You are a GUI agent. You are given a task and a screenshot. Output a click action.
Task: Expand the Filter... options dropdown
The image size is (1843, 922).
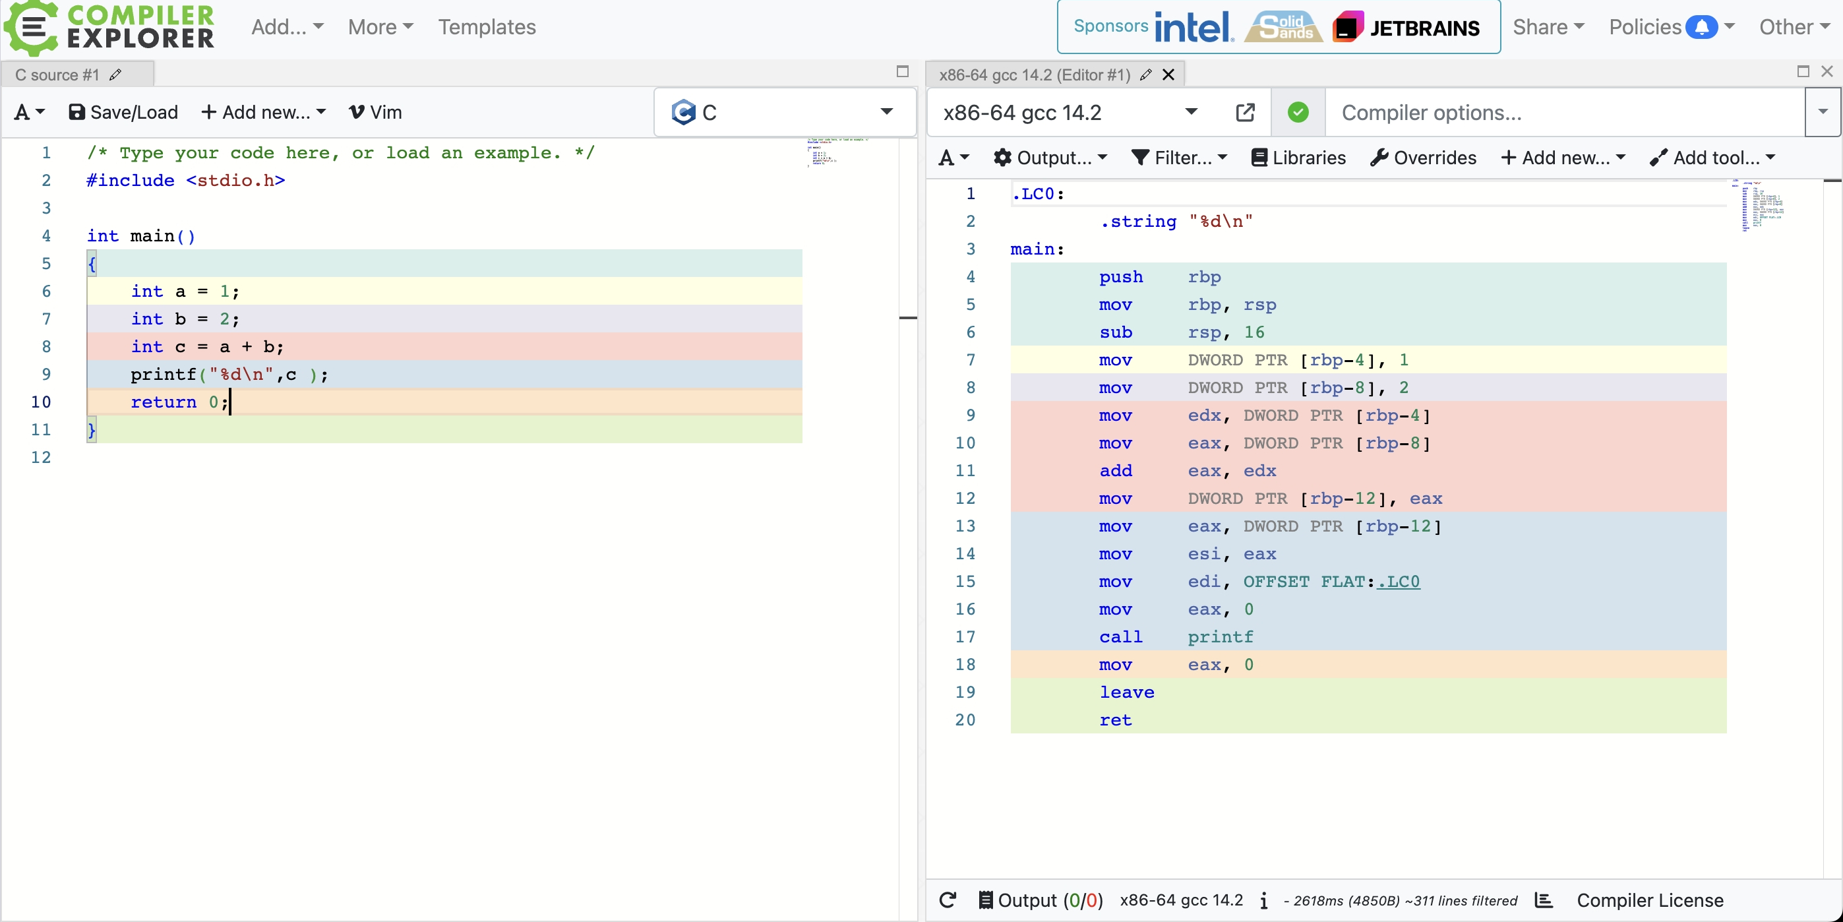[1179, 158]
